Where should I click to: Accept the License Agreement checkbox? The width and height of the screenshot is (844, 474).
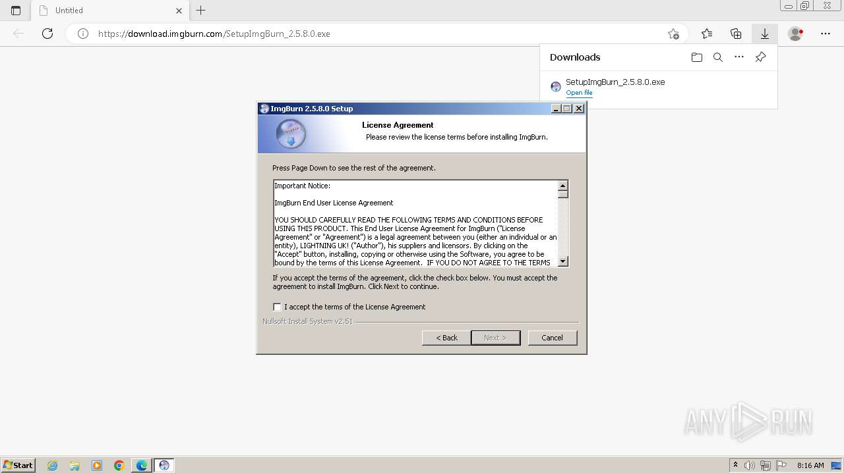click(277, 307)
